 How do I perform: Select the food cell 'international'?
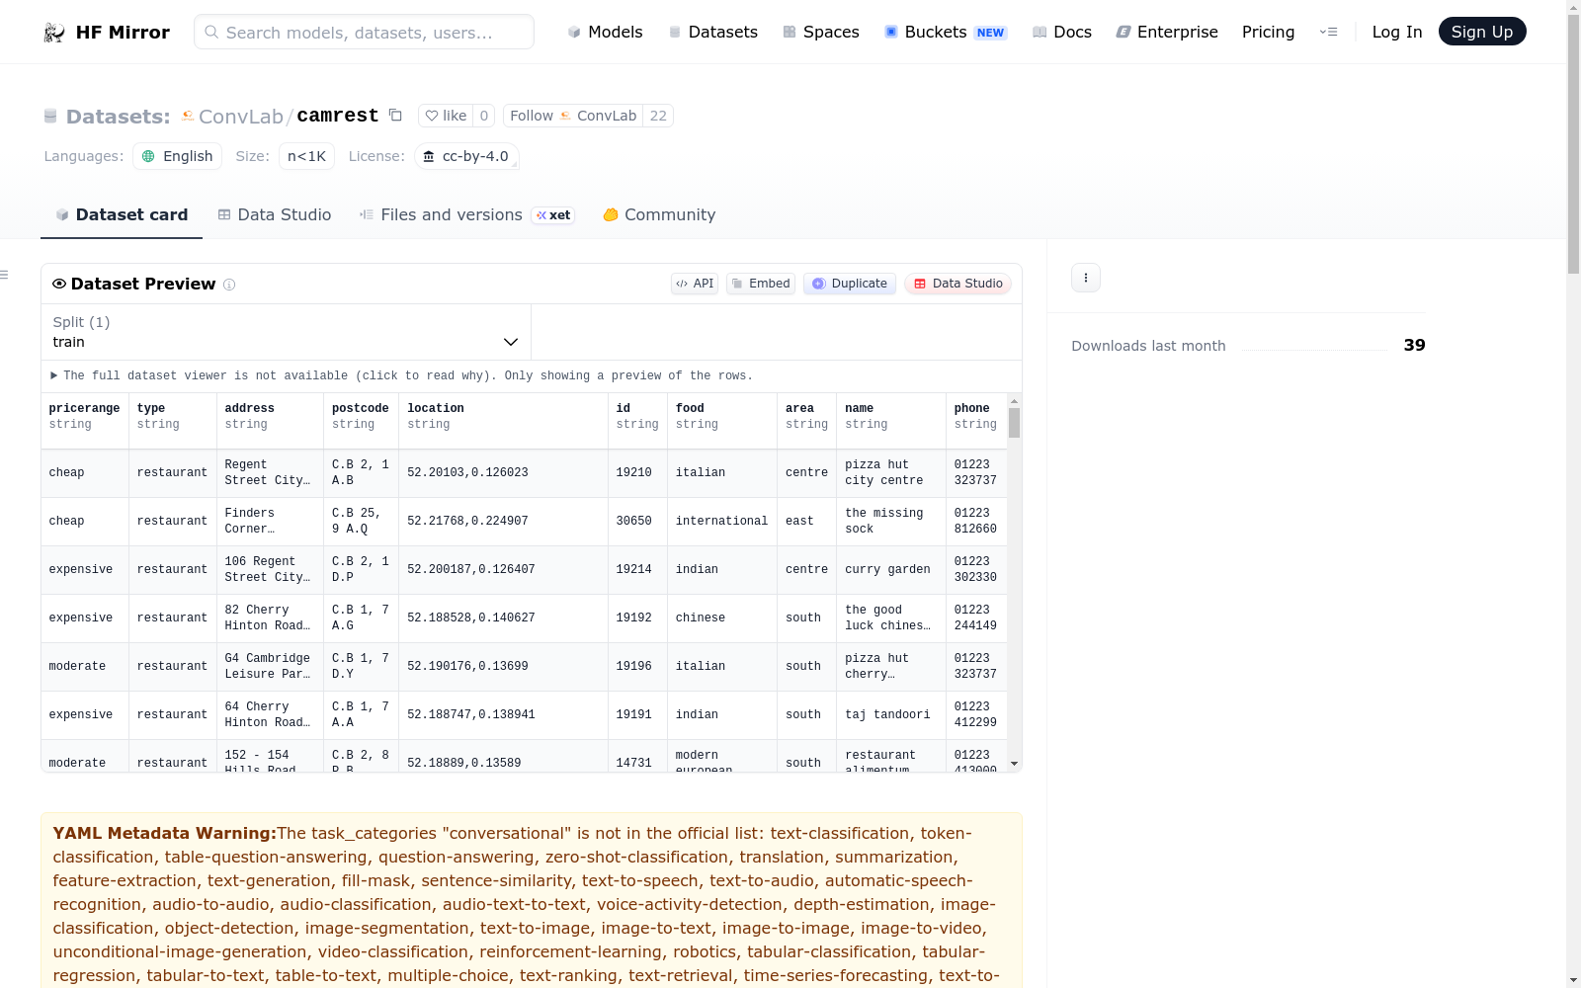point(722,522)
